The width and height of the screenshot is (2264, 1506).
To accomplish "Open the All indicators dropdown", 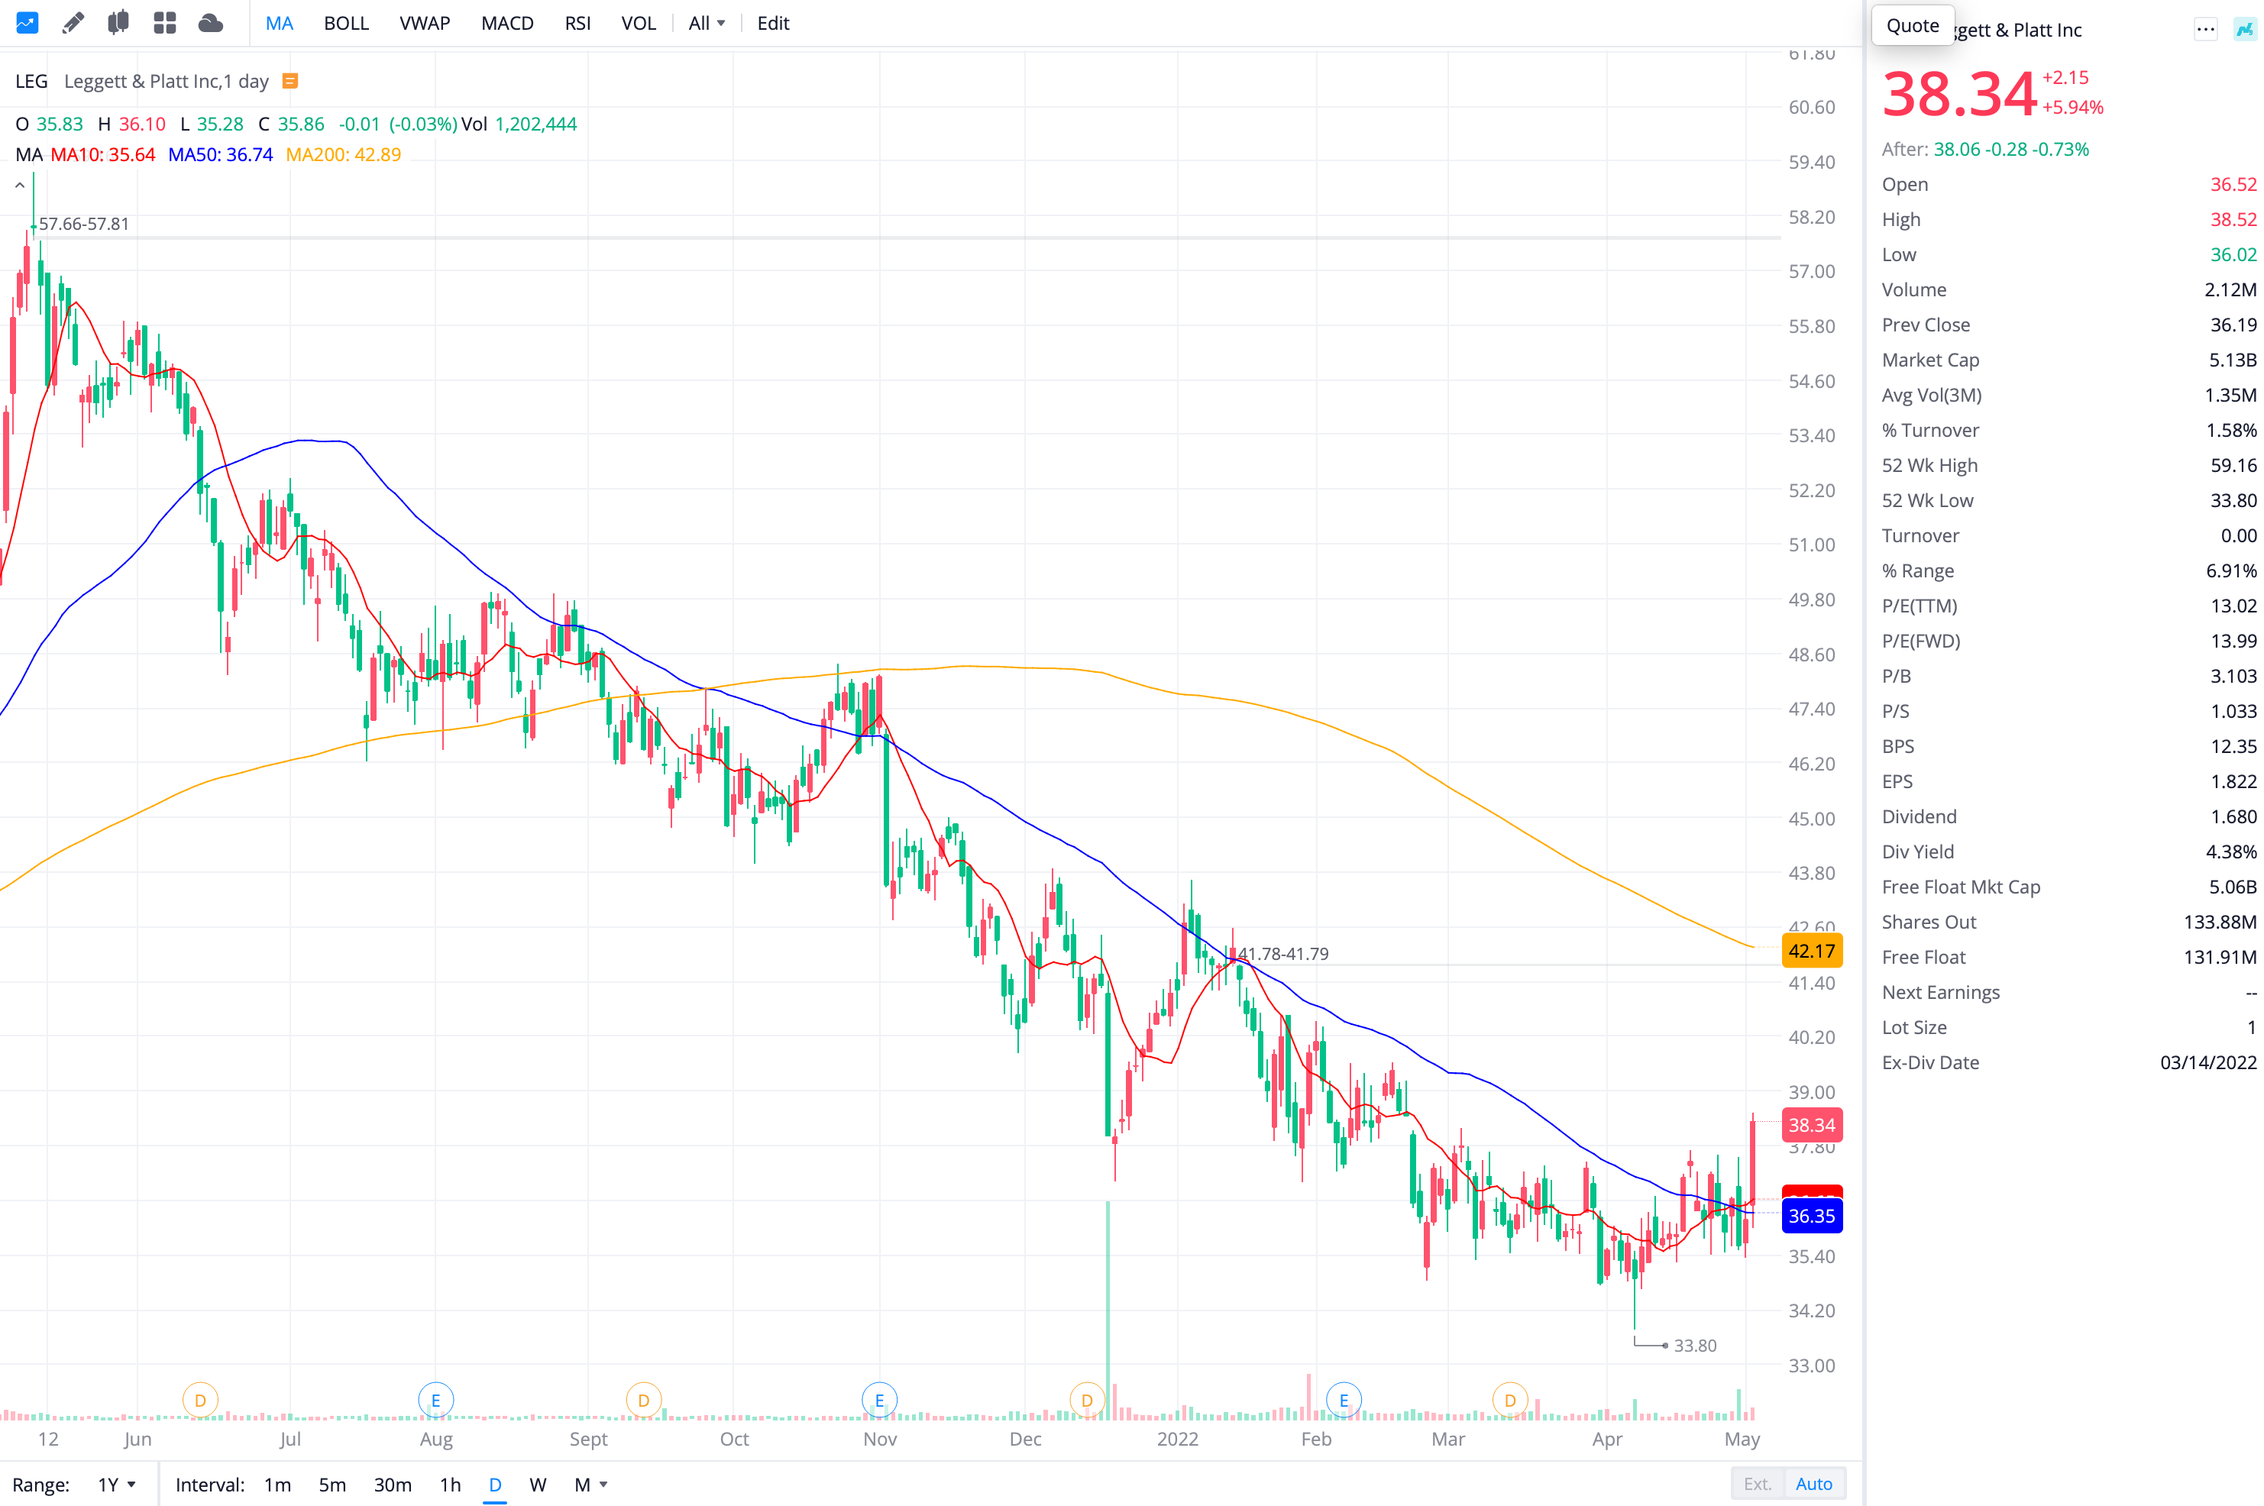I will coord(706,23).
